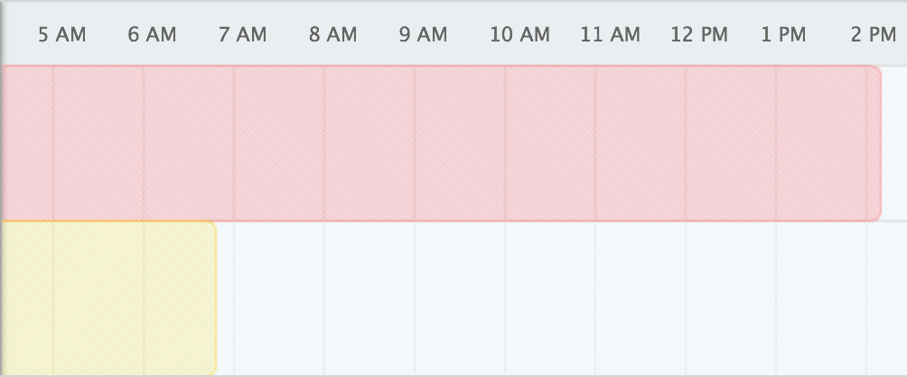
Task: Click the 11 AM time header
Action: point(610,35)
